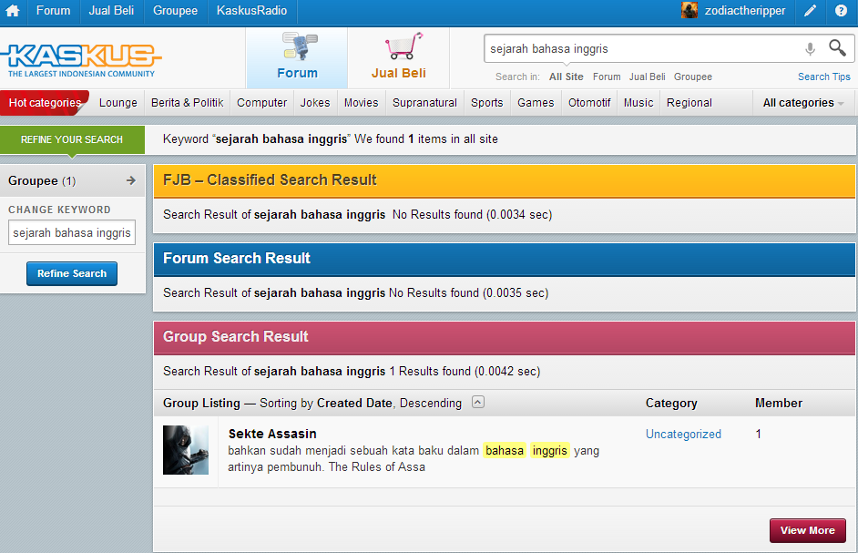858x553 pixels.
Task: Open the Otomotif category
Action: (x=589, y=103)
